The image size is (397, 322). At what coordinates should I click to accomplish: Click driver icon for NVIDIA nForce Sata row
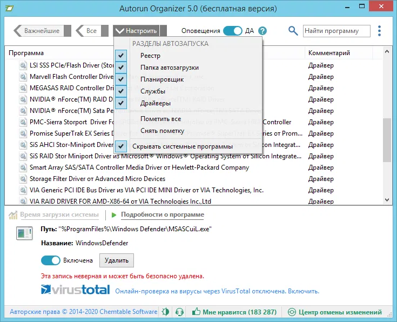tap(23, 111)
